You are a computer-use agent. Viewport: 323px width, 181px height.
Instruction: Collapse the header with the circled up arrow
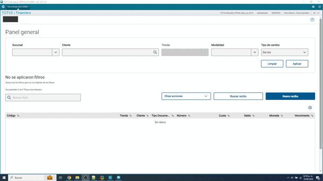[x=312, y=20]
